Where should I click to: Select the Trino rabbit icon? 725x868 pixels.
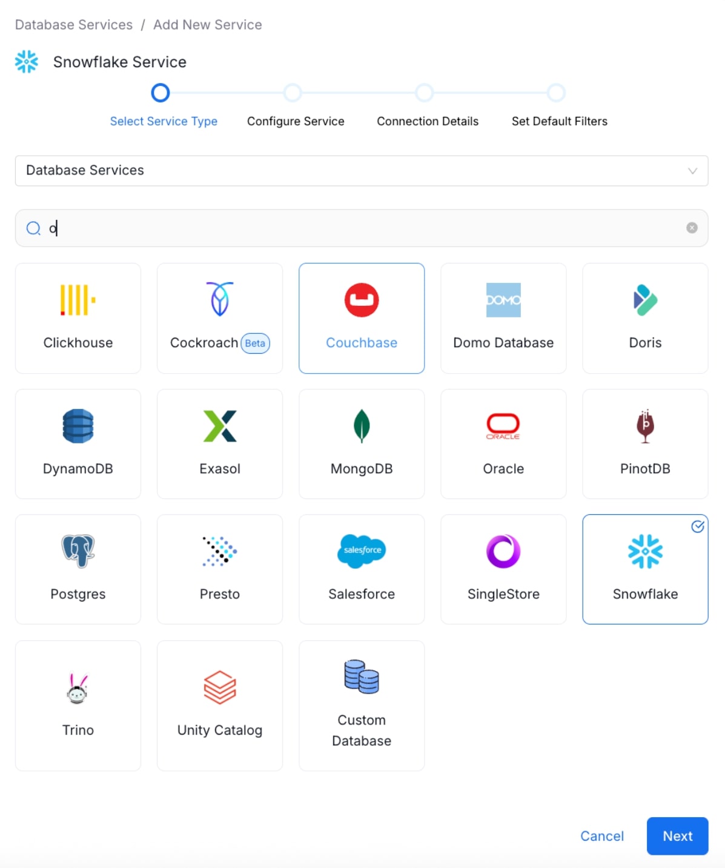(78, 687)
